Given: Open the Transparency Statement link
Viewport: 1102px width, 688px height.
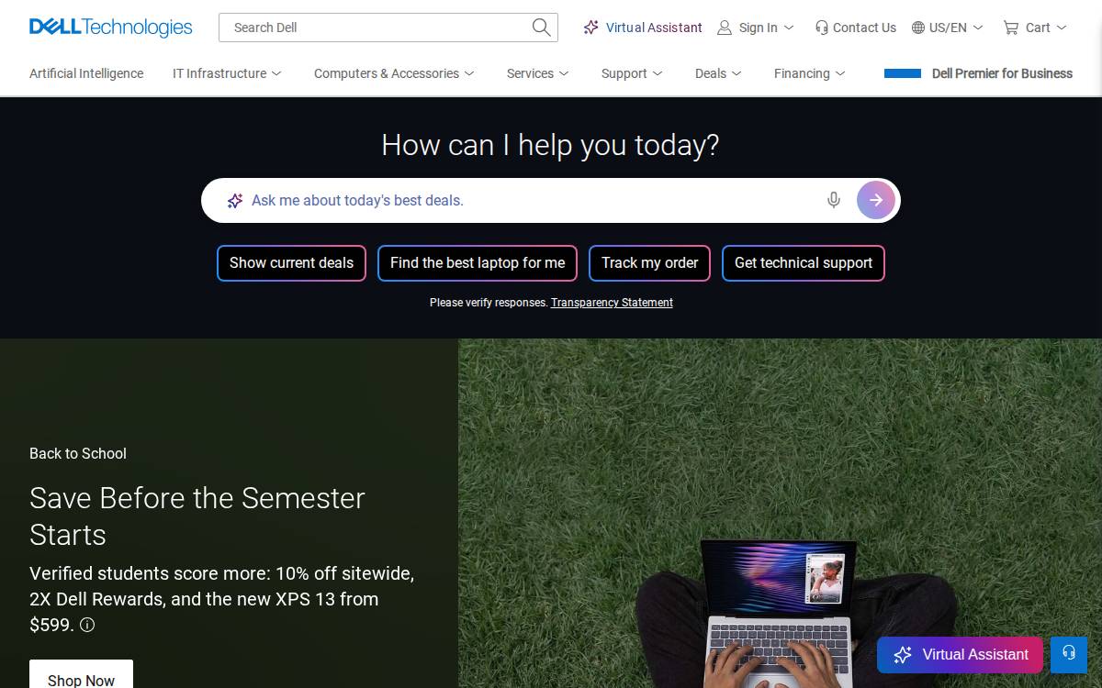Looking at the screenshot, I should pos(612,303).
